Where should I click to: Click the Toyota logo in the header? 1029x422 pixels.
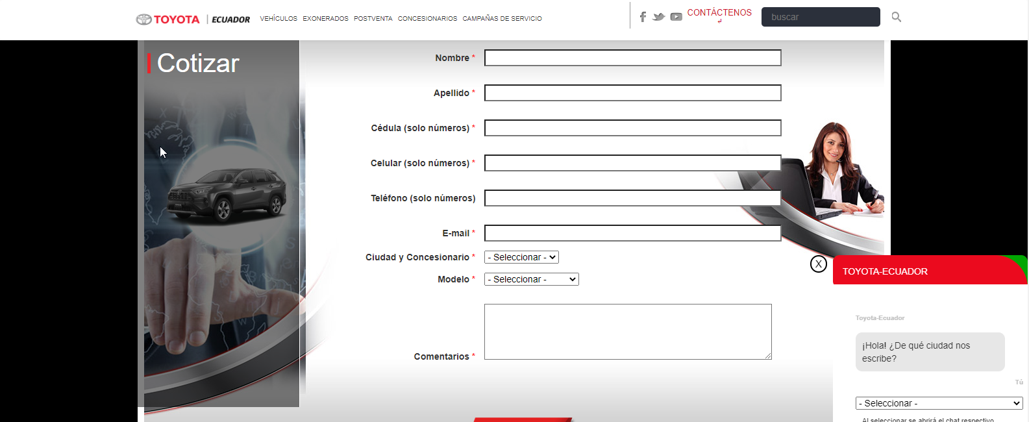pyautogui.click(x=167, y=19)
